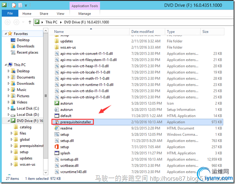Screen dimensions: 235x184
Task: Collapse the This PC tree node
Action: pos(6,65)
